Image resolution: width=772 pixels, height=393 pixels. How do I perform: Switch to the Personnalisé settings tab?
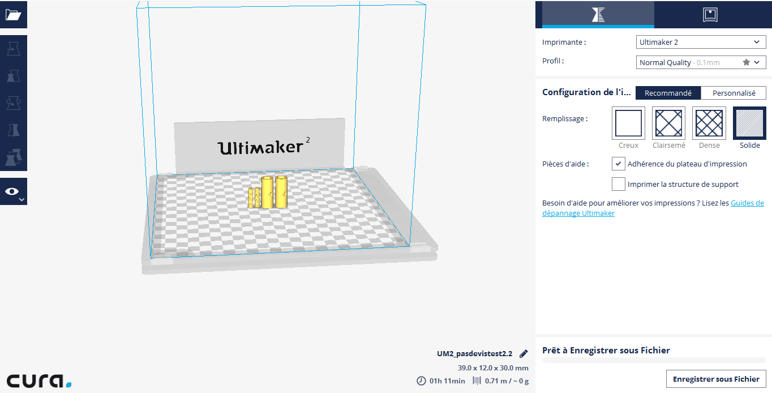tap(734, 93)
